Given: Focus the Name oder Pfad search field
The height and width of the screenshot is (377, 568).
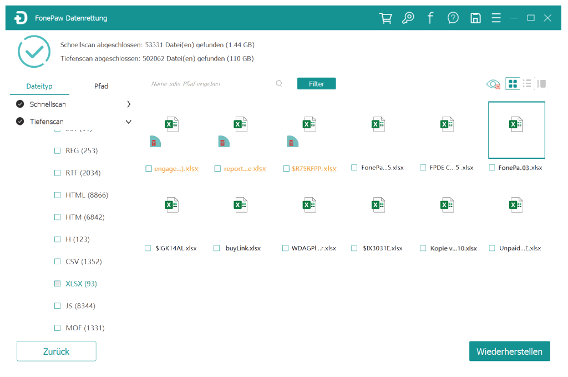Looking at the screenshot, I should [211, 84].
